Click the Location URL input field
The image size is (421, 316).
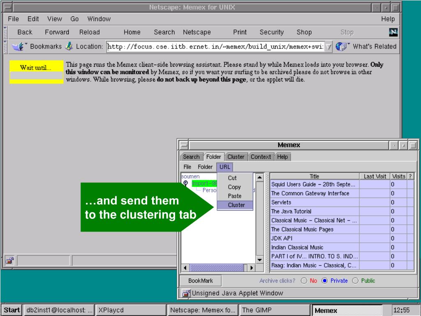click(215, 47)
